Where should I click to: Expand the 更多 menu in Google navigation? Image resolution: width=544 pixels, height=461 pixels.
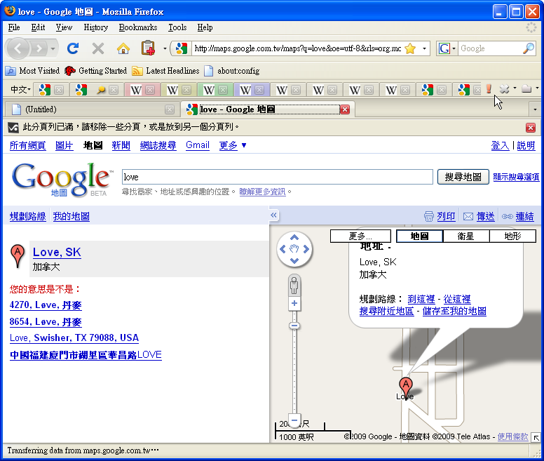(x=233, y=145)
